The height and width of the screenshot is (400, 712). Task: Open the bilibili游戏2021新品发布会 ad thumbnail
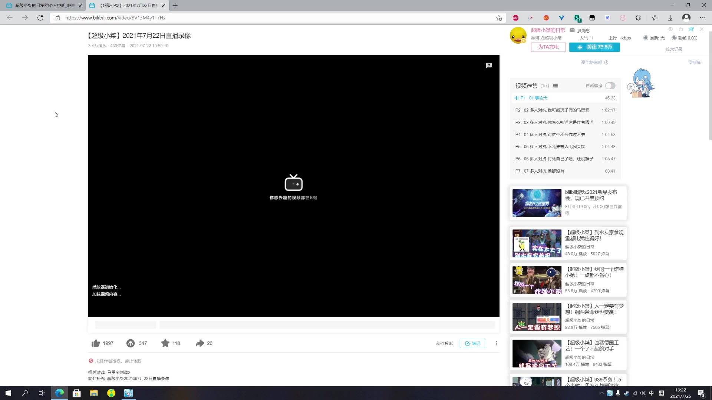(x=537, y=203)
